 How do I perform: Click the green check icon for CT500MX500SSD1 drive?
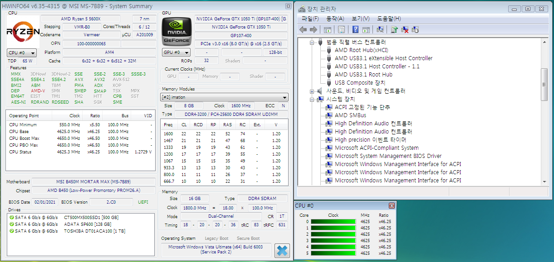[x=12, y=218]
